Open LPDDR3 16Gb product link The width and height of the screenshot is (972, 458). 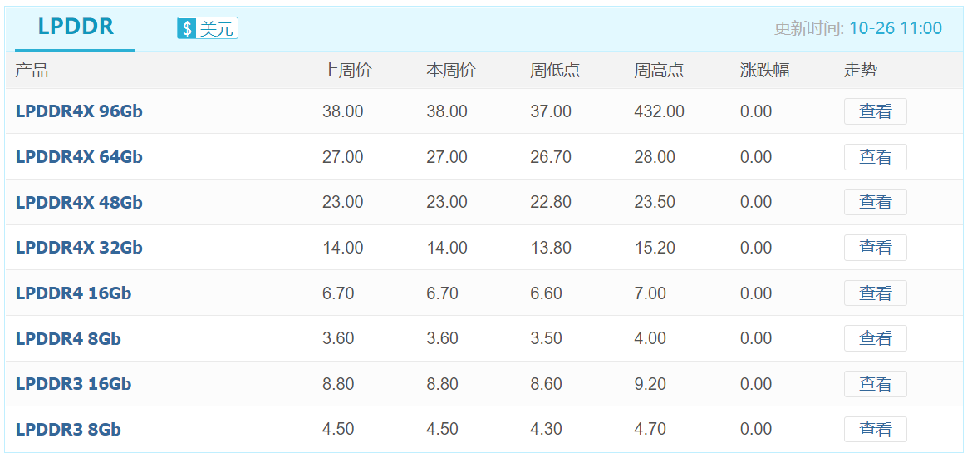point(74,384)
